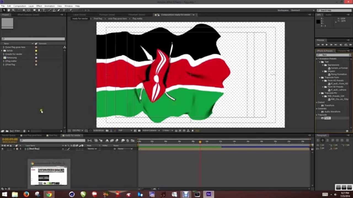
Task: Open File Explorer from the taskbar
Action: pos(15,194)
